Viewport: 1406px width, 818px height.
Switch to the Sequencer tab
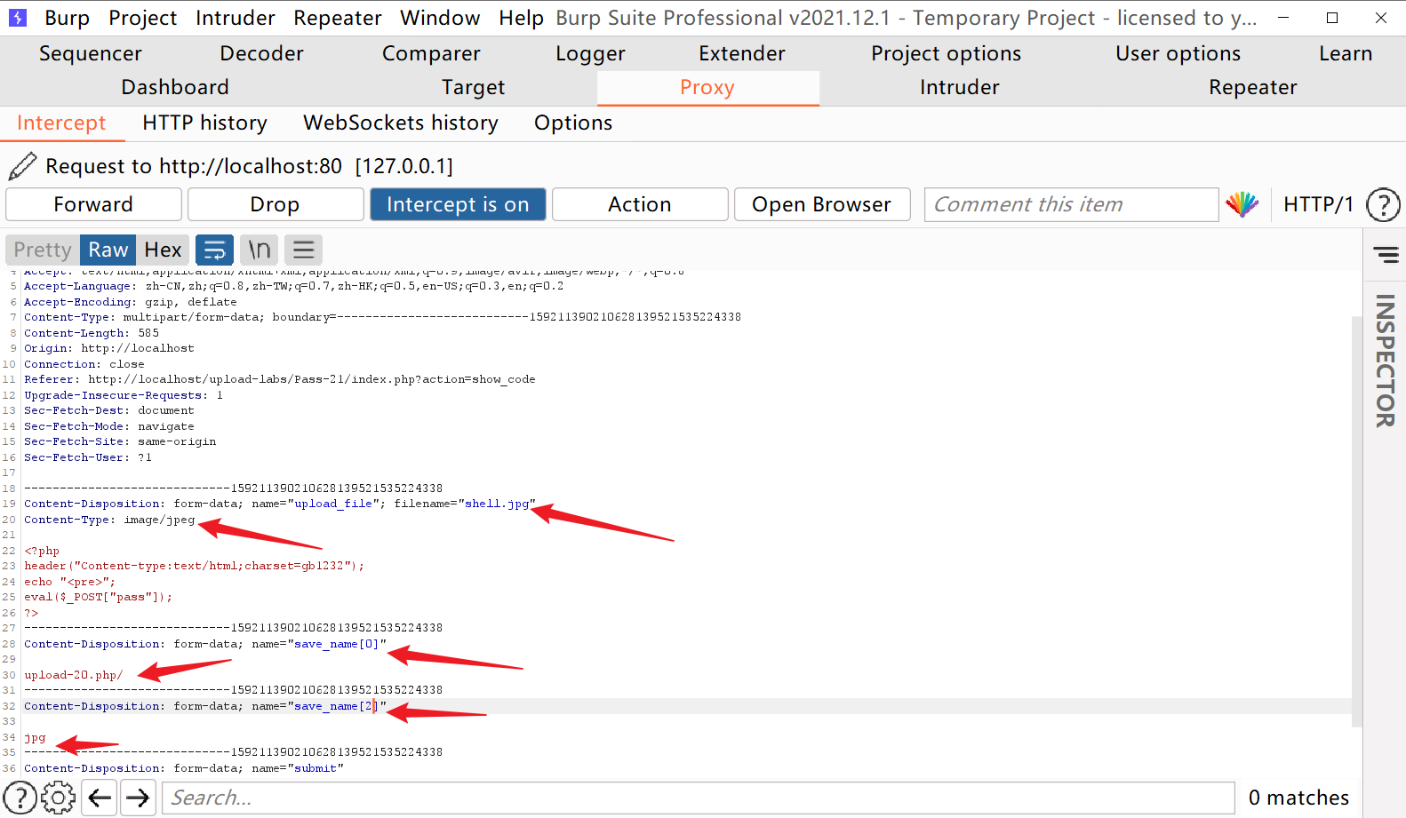click(x=91, y=53)
